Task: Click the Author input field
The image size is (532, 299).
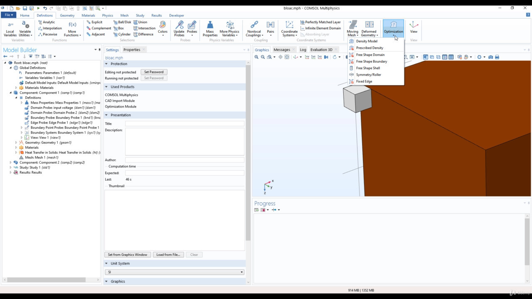Action: (x=185, y=160)
